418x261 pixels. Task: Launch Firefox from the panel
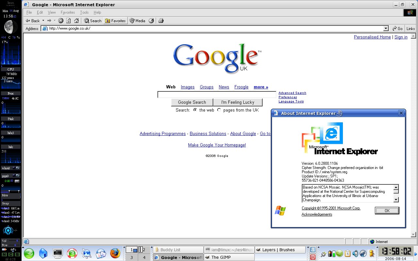point(115,253)
